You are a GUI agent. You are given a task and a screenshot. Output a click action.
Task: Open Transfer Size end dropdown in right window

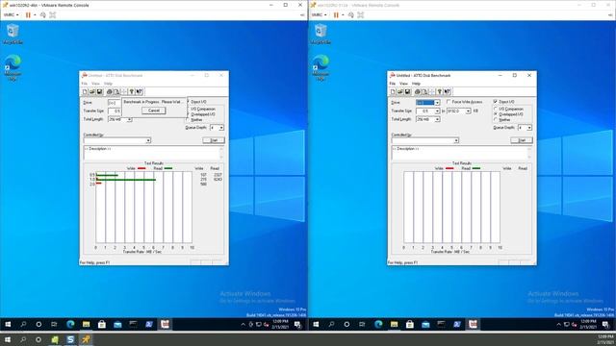click(x=468, y=111)
